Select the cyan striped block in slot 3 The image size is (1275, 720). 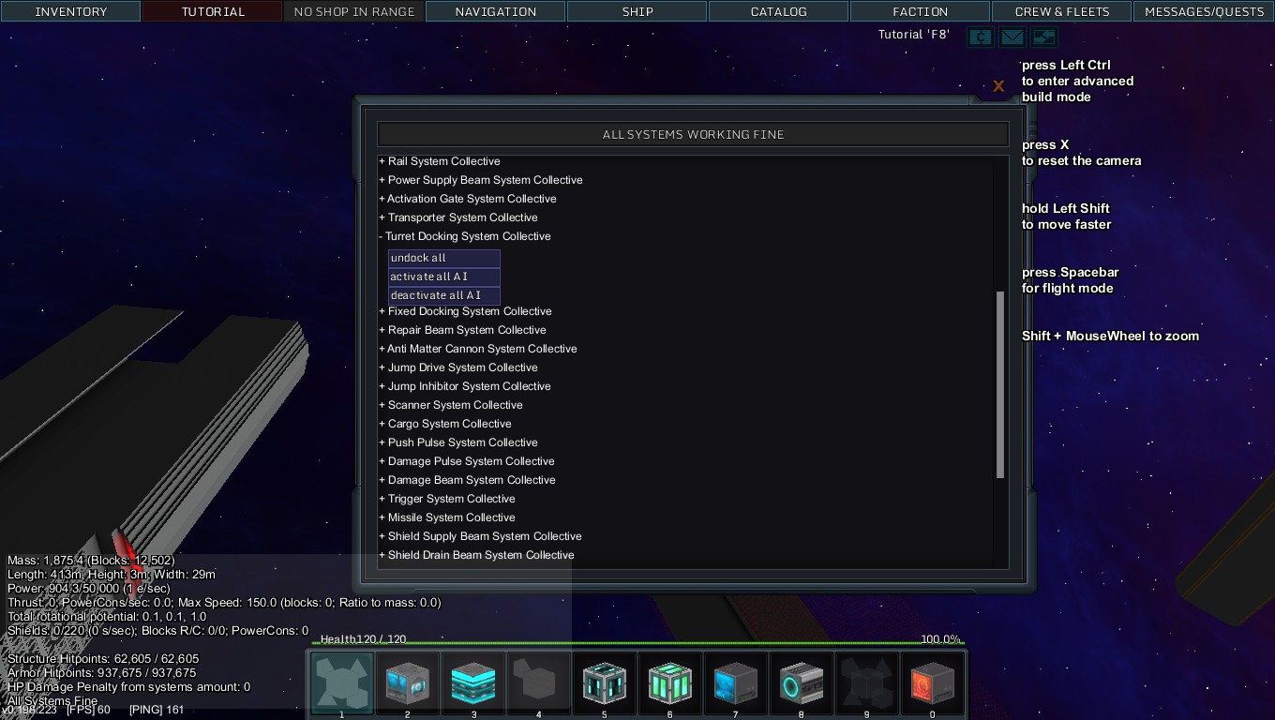pos(473,683)
